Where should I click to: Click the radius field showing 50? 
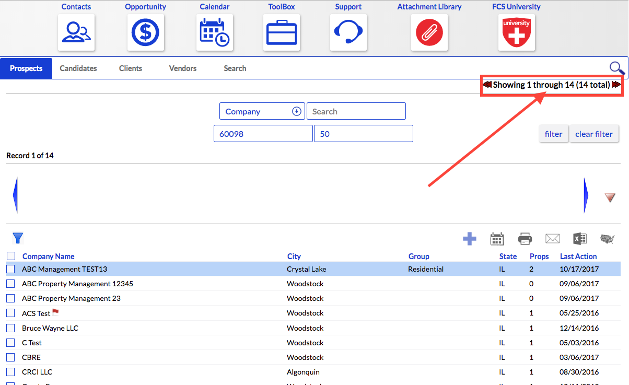coord(364,134)
